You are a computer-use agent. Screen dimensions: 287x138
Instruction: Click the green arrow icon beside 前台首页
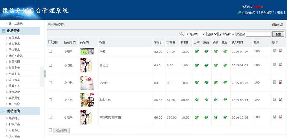[240, 12]
